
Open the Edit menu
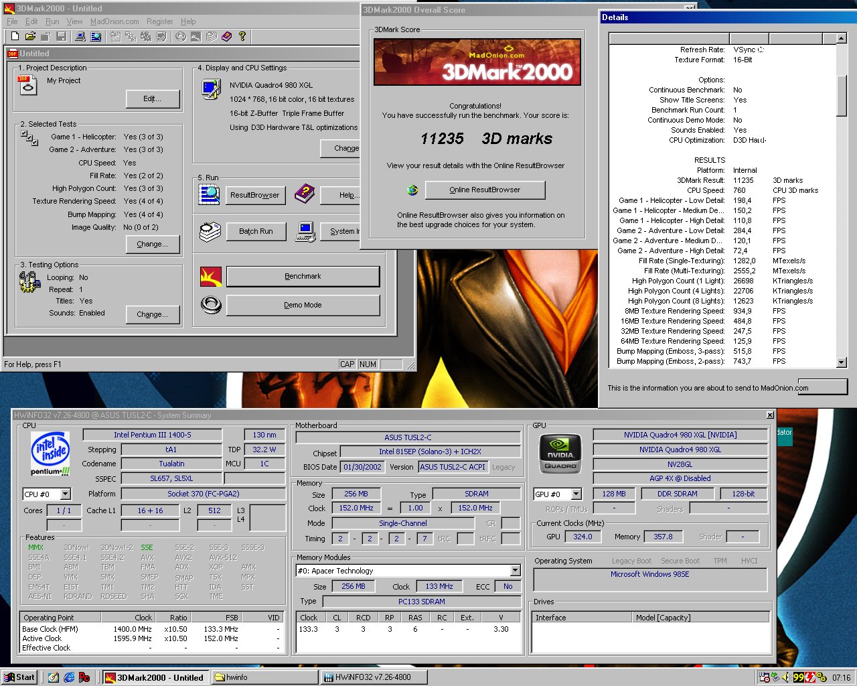[x=31, y=21]
